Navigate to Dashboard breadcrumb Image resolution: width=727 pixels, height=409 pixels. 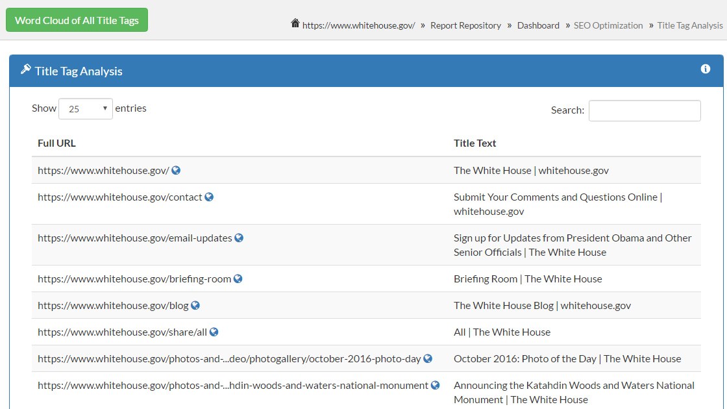(538, 25)
